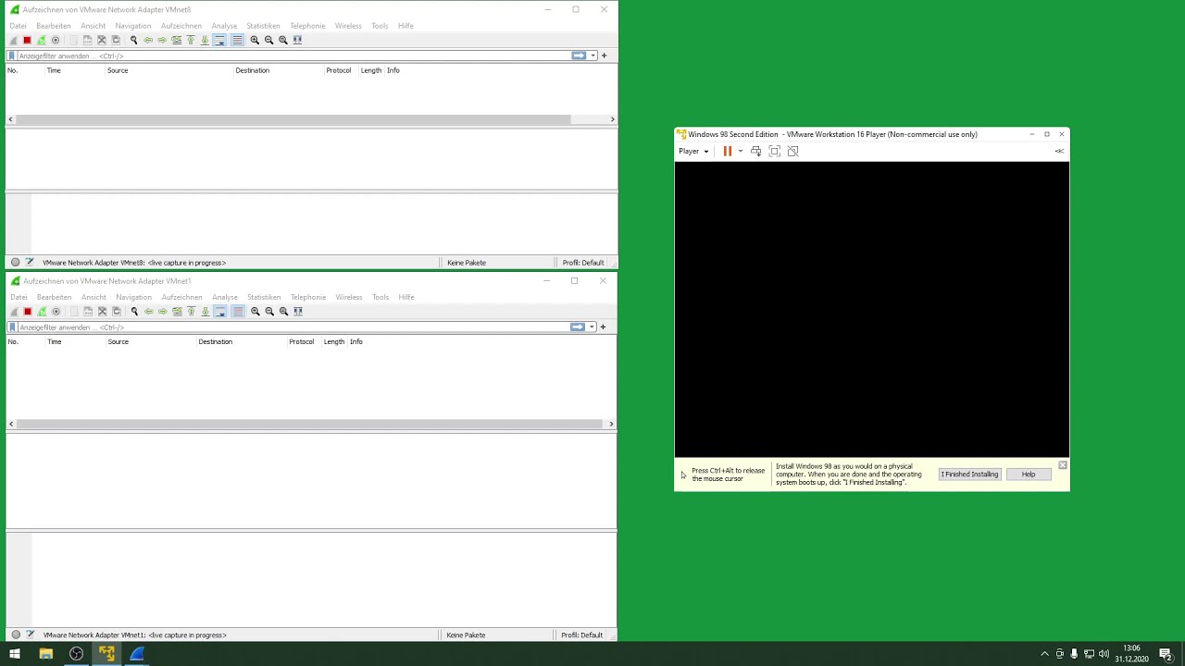Zoom in packet text in VMnet1 window
This screenshot has height=666, width=1185.
click(256, 311)
